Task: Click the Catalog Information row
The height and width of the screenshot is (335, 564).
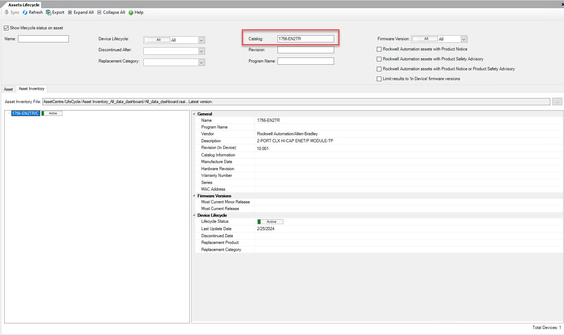Action: 379,155
